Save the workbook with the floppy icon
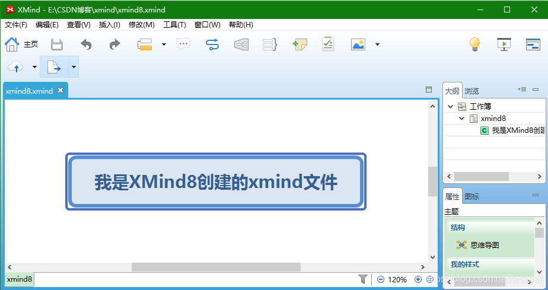The width and height of the screenshot is (548, 290). 56,44
